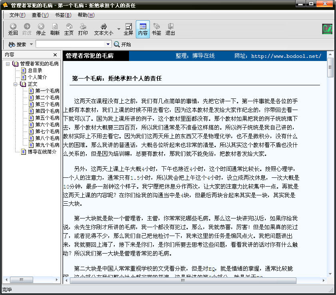Open the 书签(B) menu
Image resolution: width=336 pixels, height=295 pixels.
(63, 15)
